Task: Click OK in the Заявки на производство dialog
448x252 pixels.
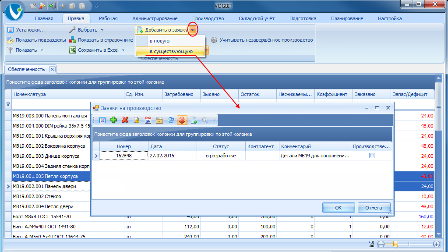Action: (338, 208)
